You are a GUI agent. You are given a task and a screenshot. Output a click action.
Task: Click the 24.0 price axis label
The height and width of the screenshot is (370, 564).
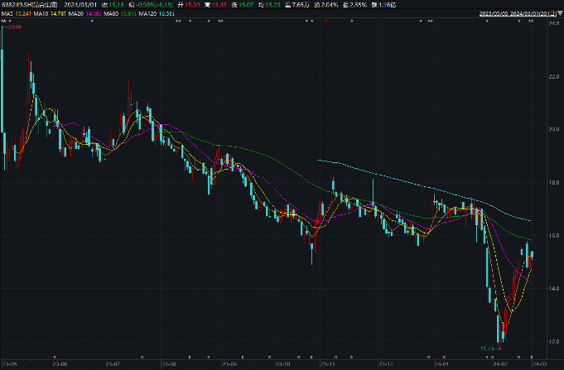(x=553, y=23)
